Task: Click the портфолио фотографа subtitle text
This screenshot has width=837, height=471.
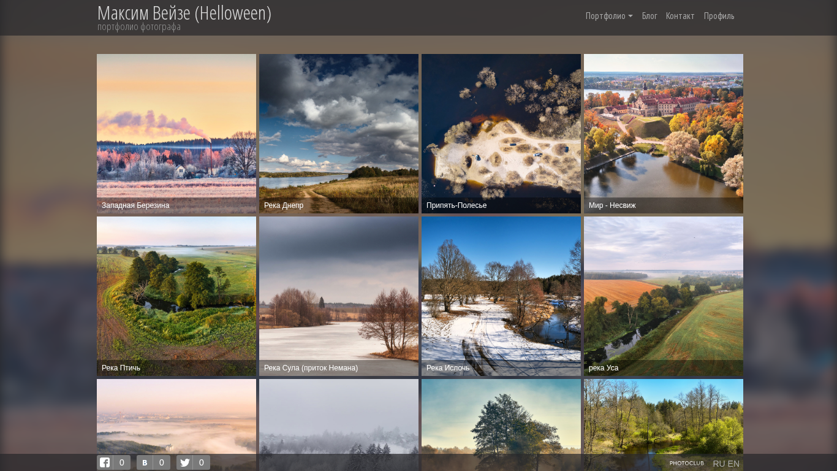Action: [139, 27]
